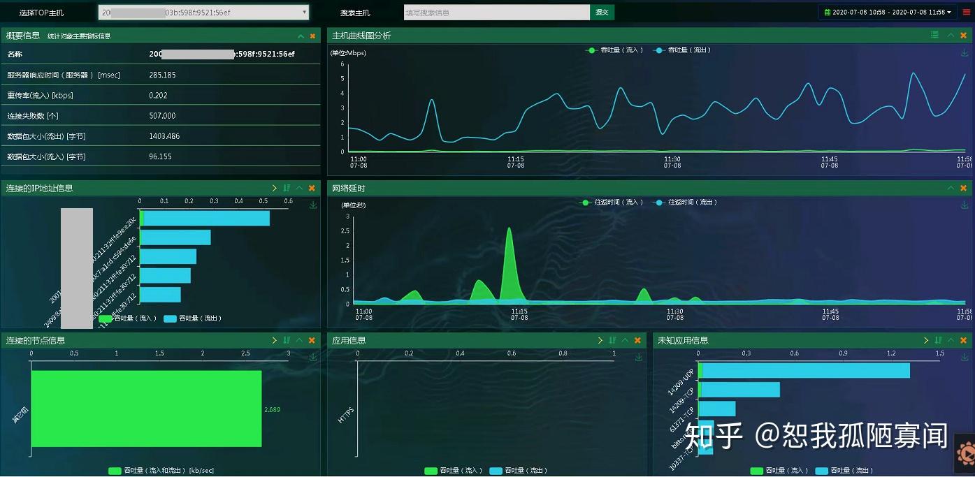Toggle 吞吐量(流出) legend in 主机曲线图分析

coord(681,50)
